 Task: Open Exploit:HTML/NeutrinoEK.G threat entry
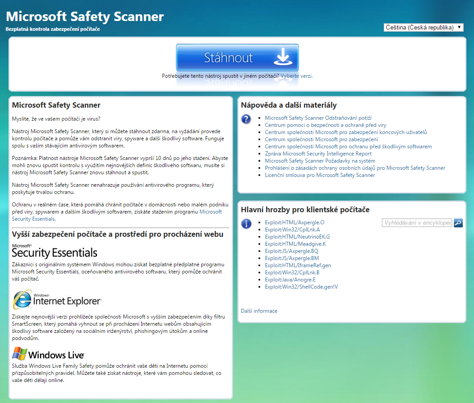[297, 236]
